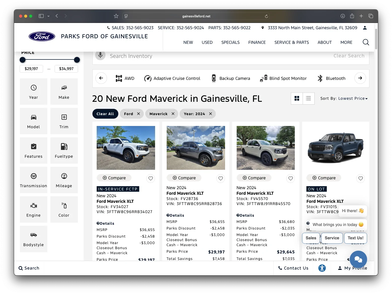Image resolution: width=392 pixels, height=294 pixels.
Task: Open the Make filter tile
Action: (x=64, y=91)
